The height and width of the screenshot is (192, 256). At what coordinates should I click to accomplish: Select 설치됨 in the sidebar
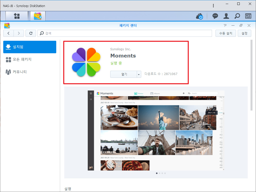(x=30, y=47)
